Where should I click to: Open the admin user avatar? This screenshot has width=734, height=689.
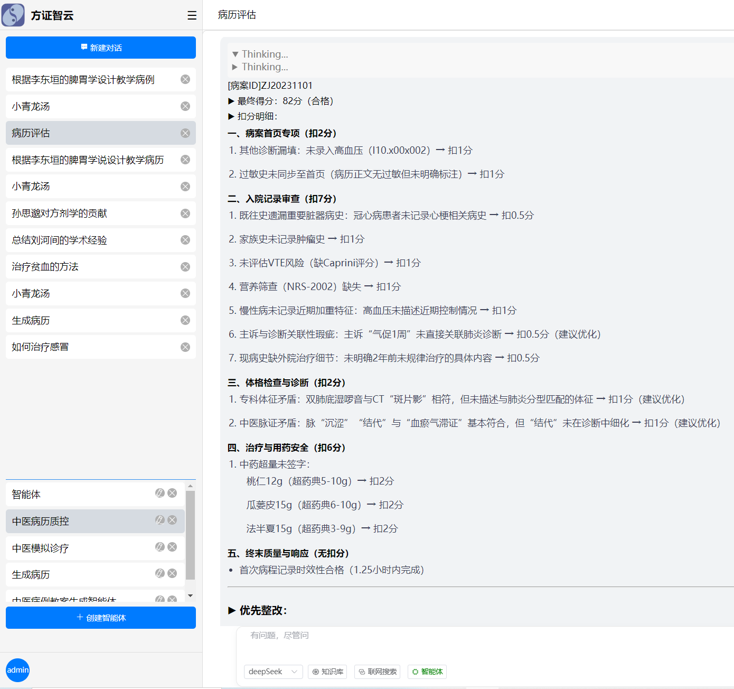pyautogui.click(x=17, y=670)
